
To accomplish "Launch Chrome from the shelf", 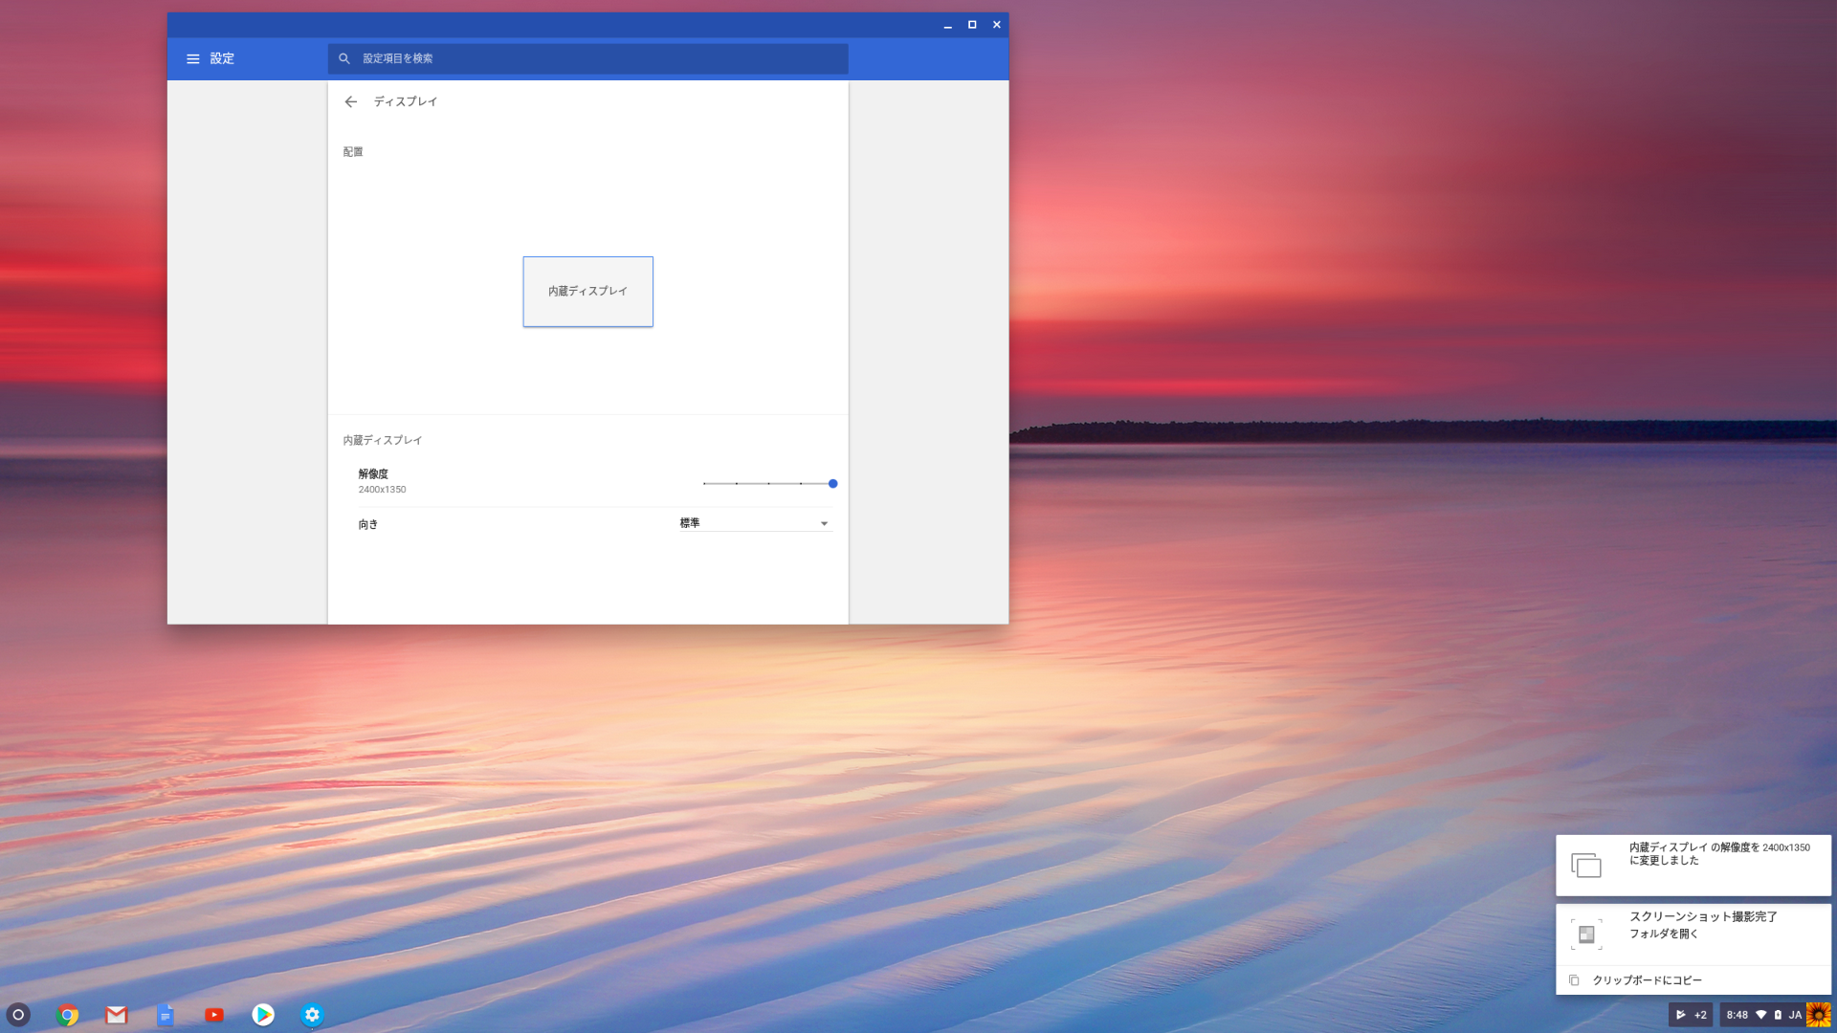I will pyautogui.click(x=67, y=1015).
